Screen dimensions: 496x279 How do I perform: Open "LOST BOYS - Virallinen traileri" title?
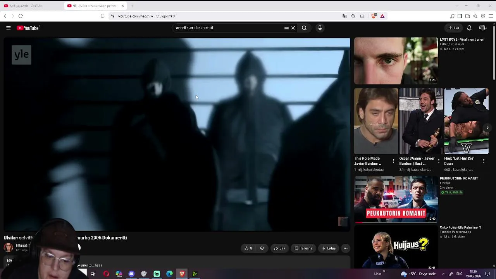pyautogui.click(x=462, y=40)
